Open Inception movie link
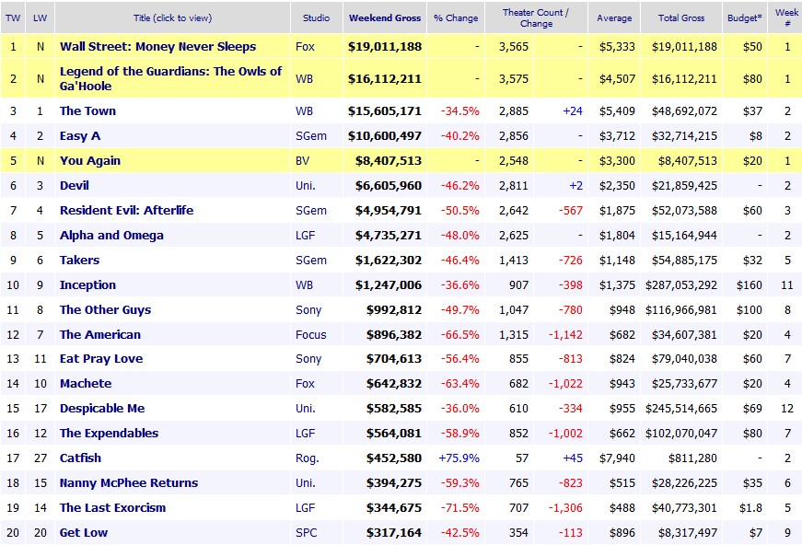The height and width of the screenshot is (545, 802). click(x=88, y=284)
